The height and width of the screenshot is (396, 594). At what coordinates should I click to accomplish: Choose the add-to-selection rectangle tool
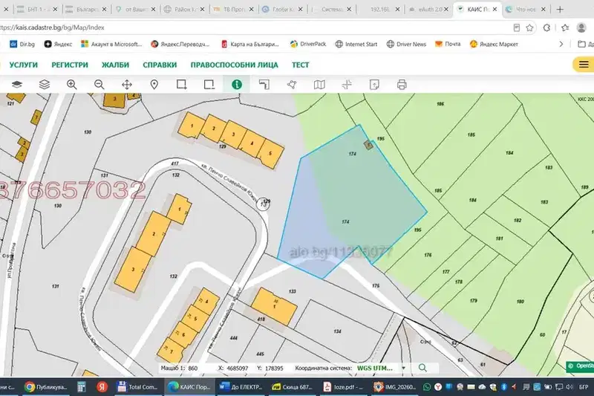pos(181,84)
